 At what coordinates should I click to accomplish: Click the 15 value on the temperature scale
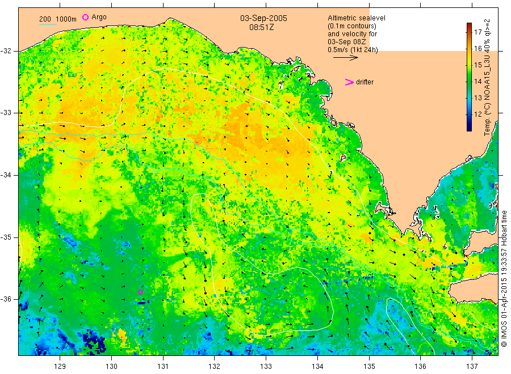tap(478, 65)
